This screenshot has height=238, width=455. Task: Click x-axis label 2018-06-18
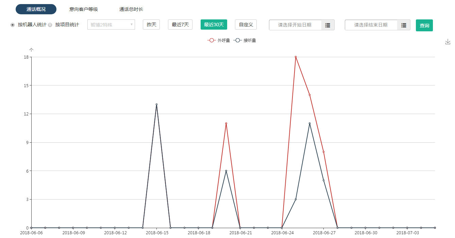coord(199,233)
